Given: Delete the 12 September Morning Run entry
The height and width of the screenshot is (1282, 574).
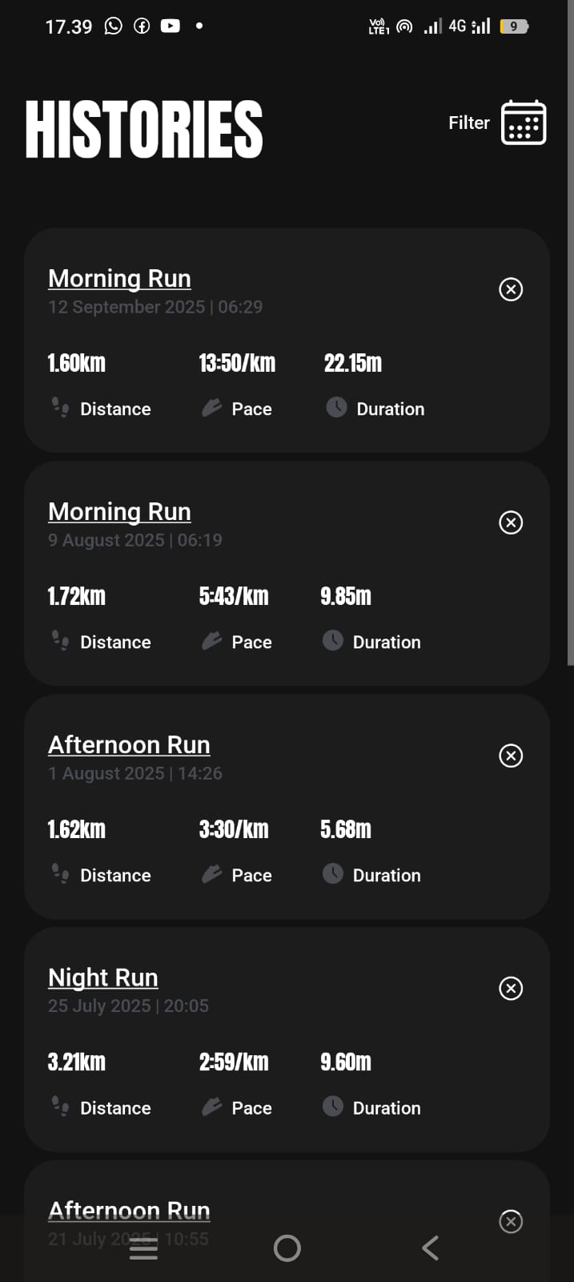Looking at the screenshot, I should (511, 289).
